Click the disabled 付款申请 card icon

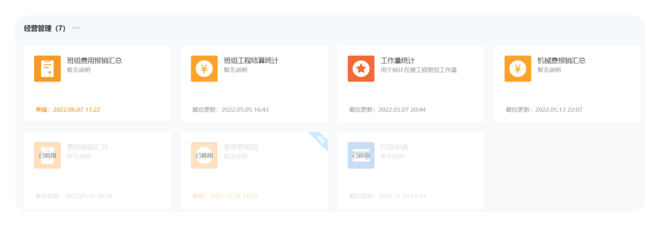361,155
